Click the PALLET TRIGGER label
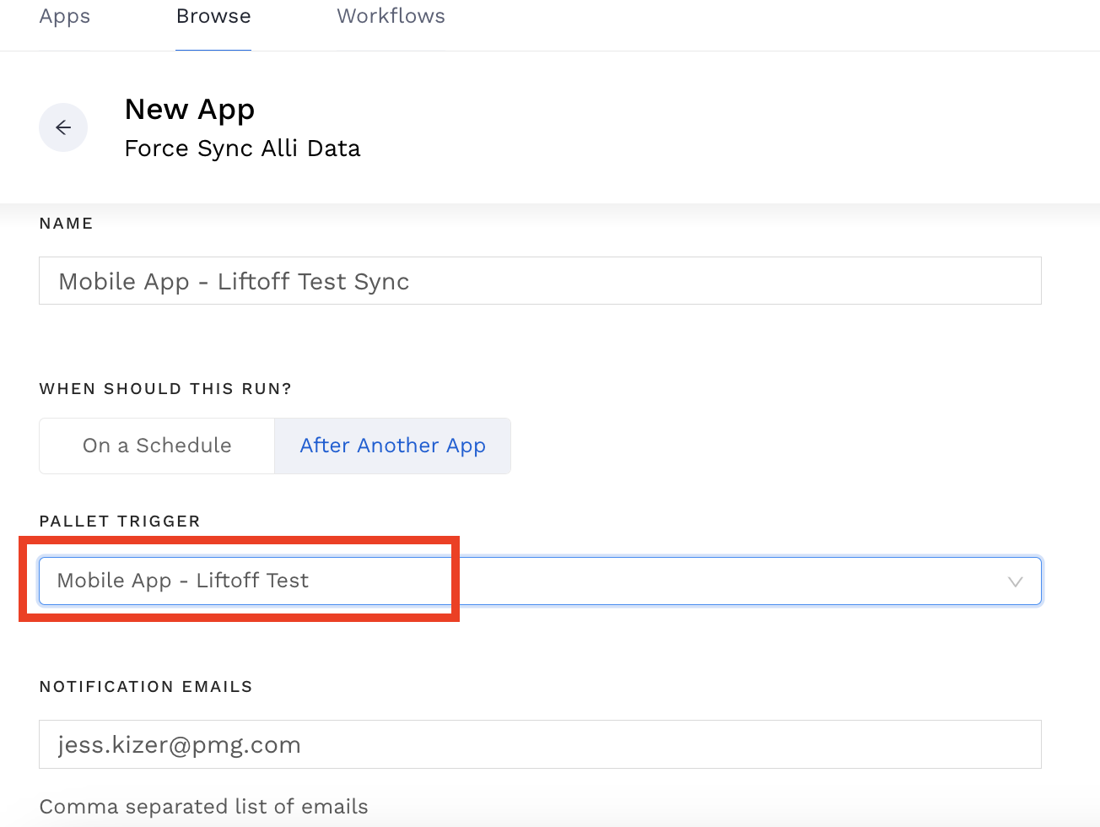 120,522
